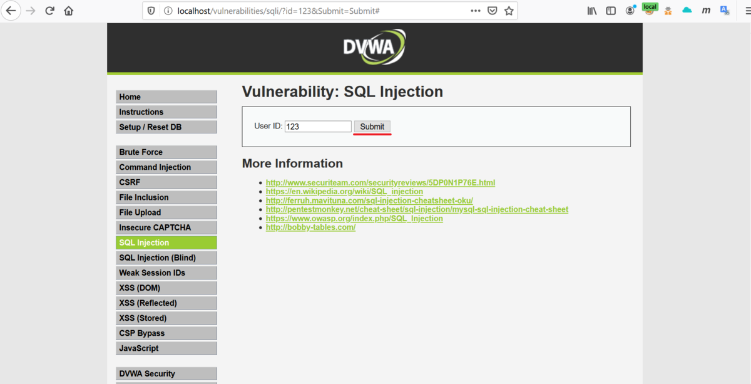Open the Wikipedia SQL_injection link
Screen dimensions: 751x384
click(x=344, y=192)
